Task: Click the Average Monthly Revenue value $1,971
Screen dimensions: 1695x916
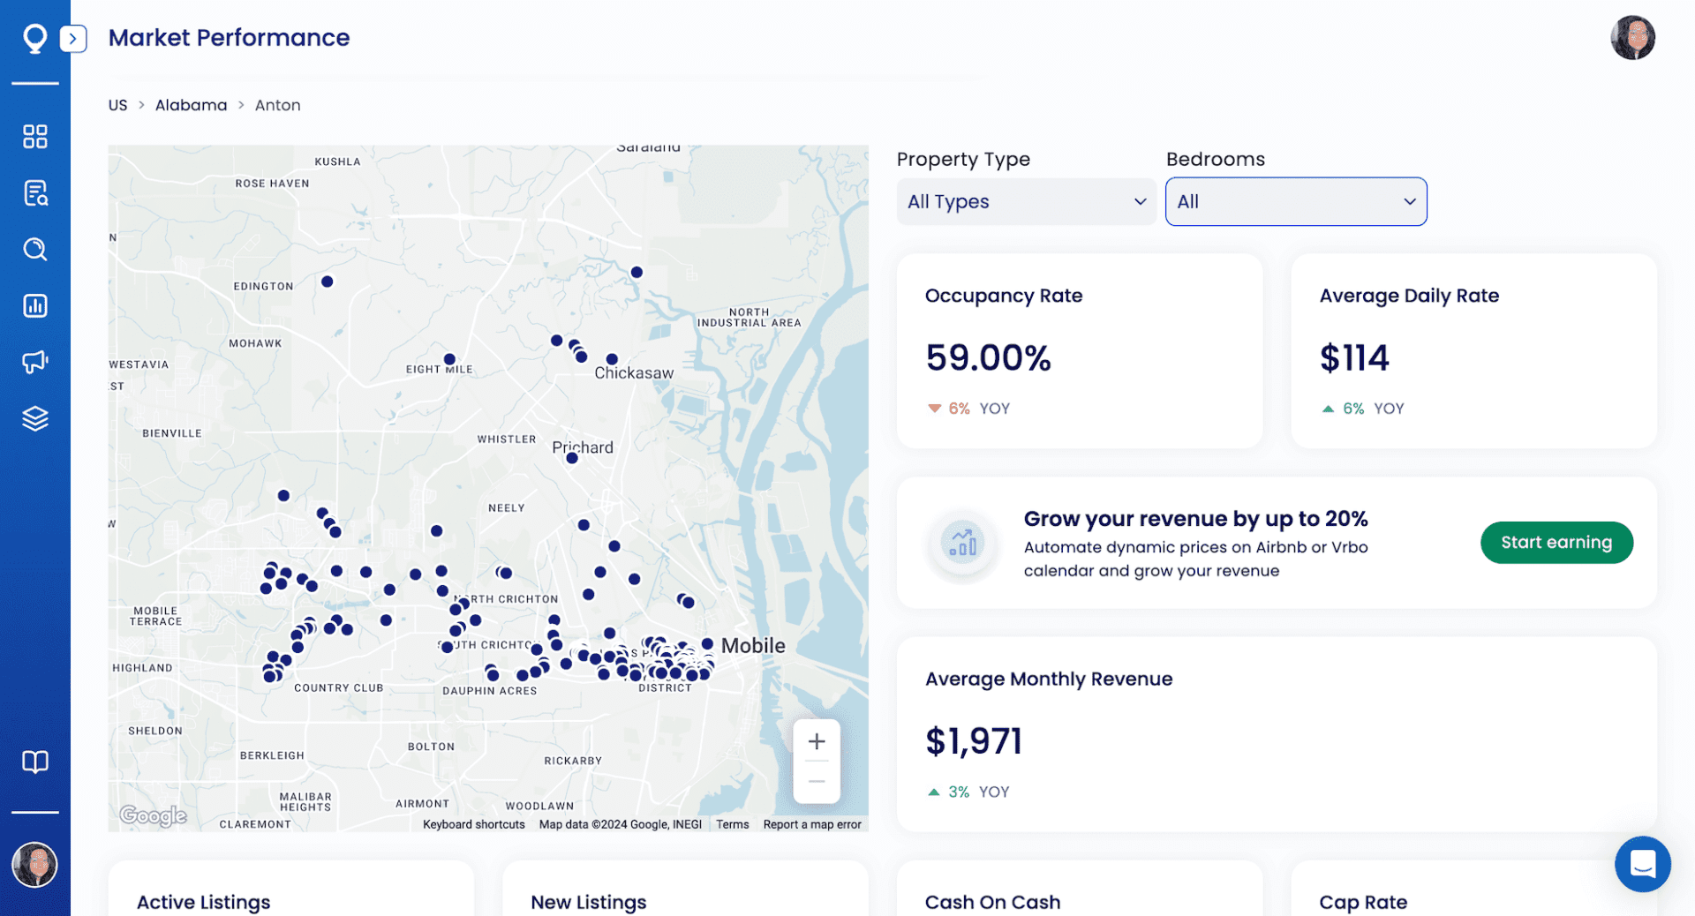Action: tap(974, 741)
